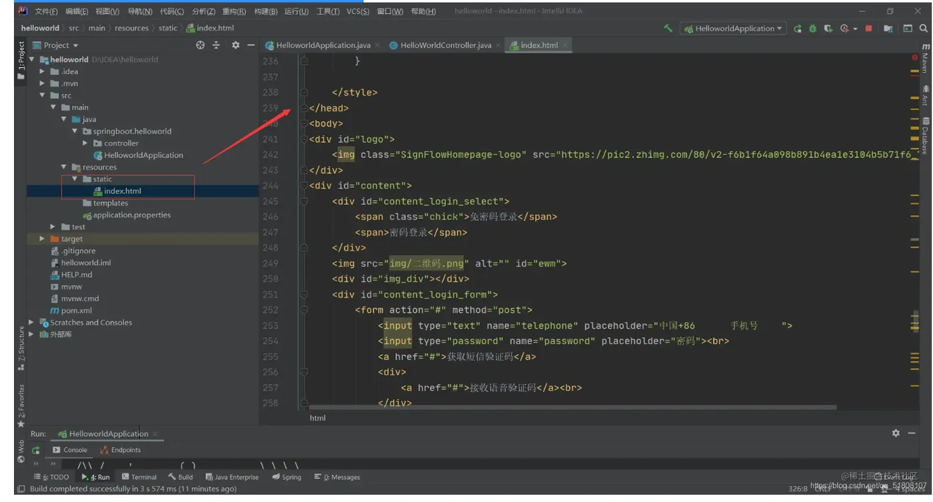This screenshot has height=502, width=933.
Task: Click the Locate/Scroll from Source target icon
Action: (201, 45)
